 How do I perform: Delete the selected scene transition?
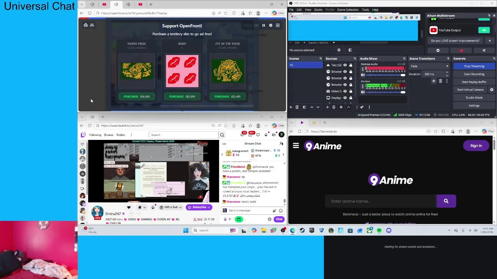[440, 81]
